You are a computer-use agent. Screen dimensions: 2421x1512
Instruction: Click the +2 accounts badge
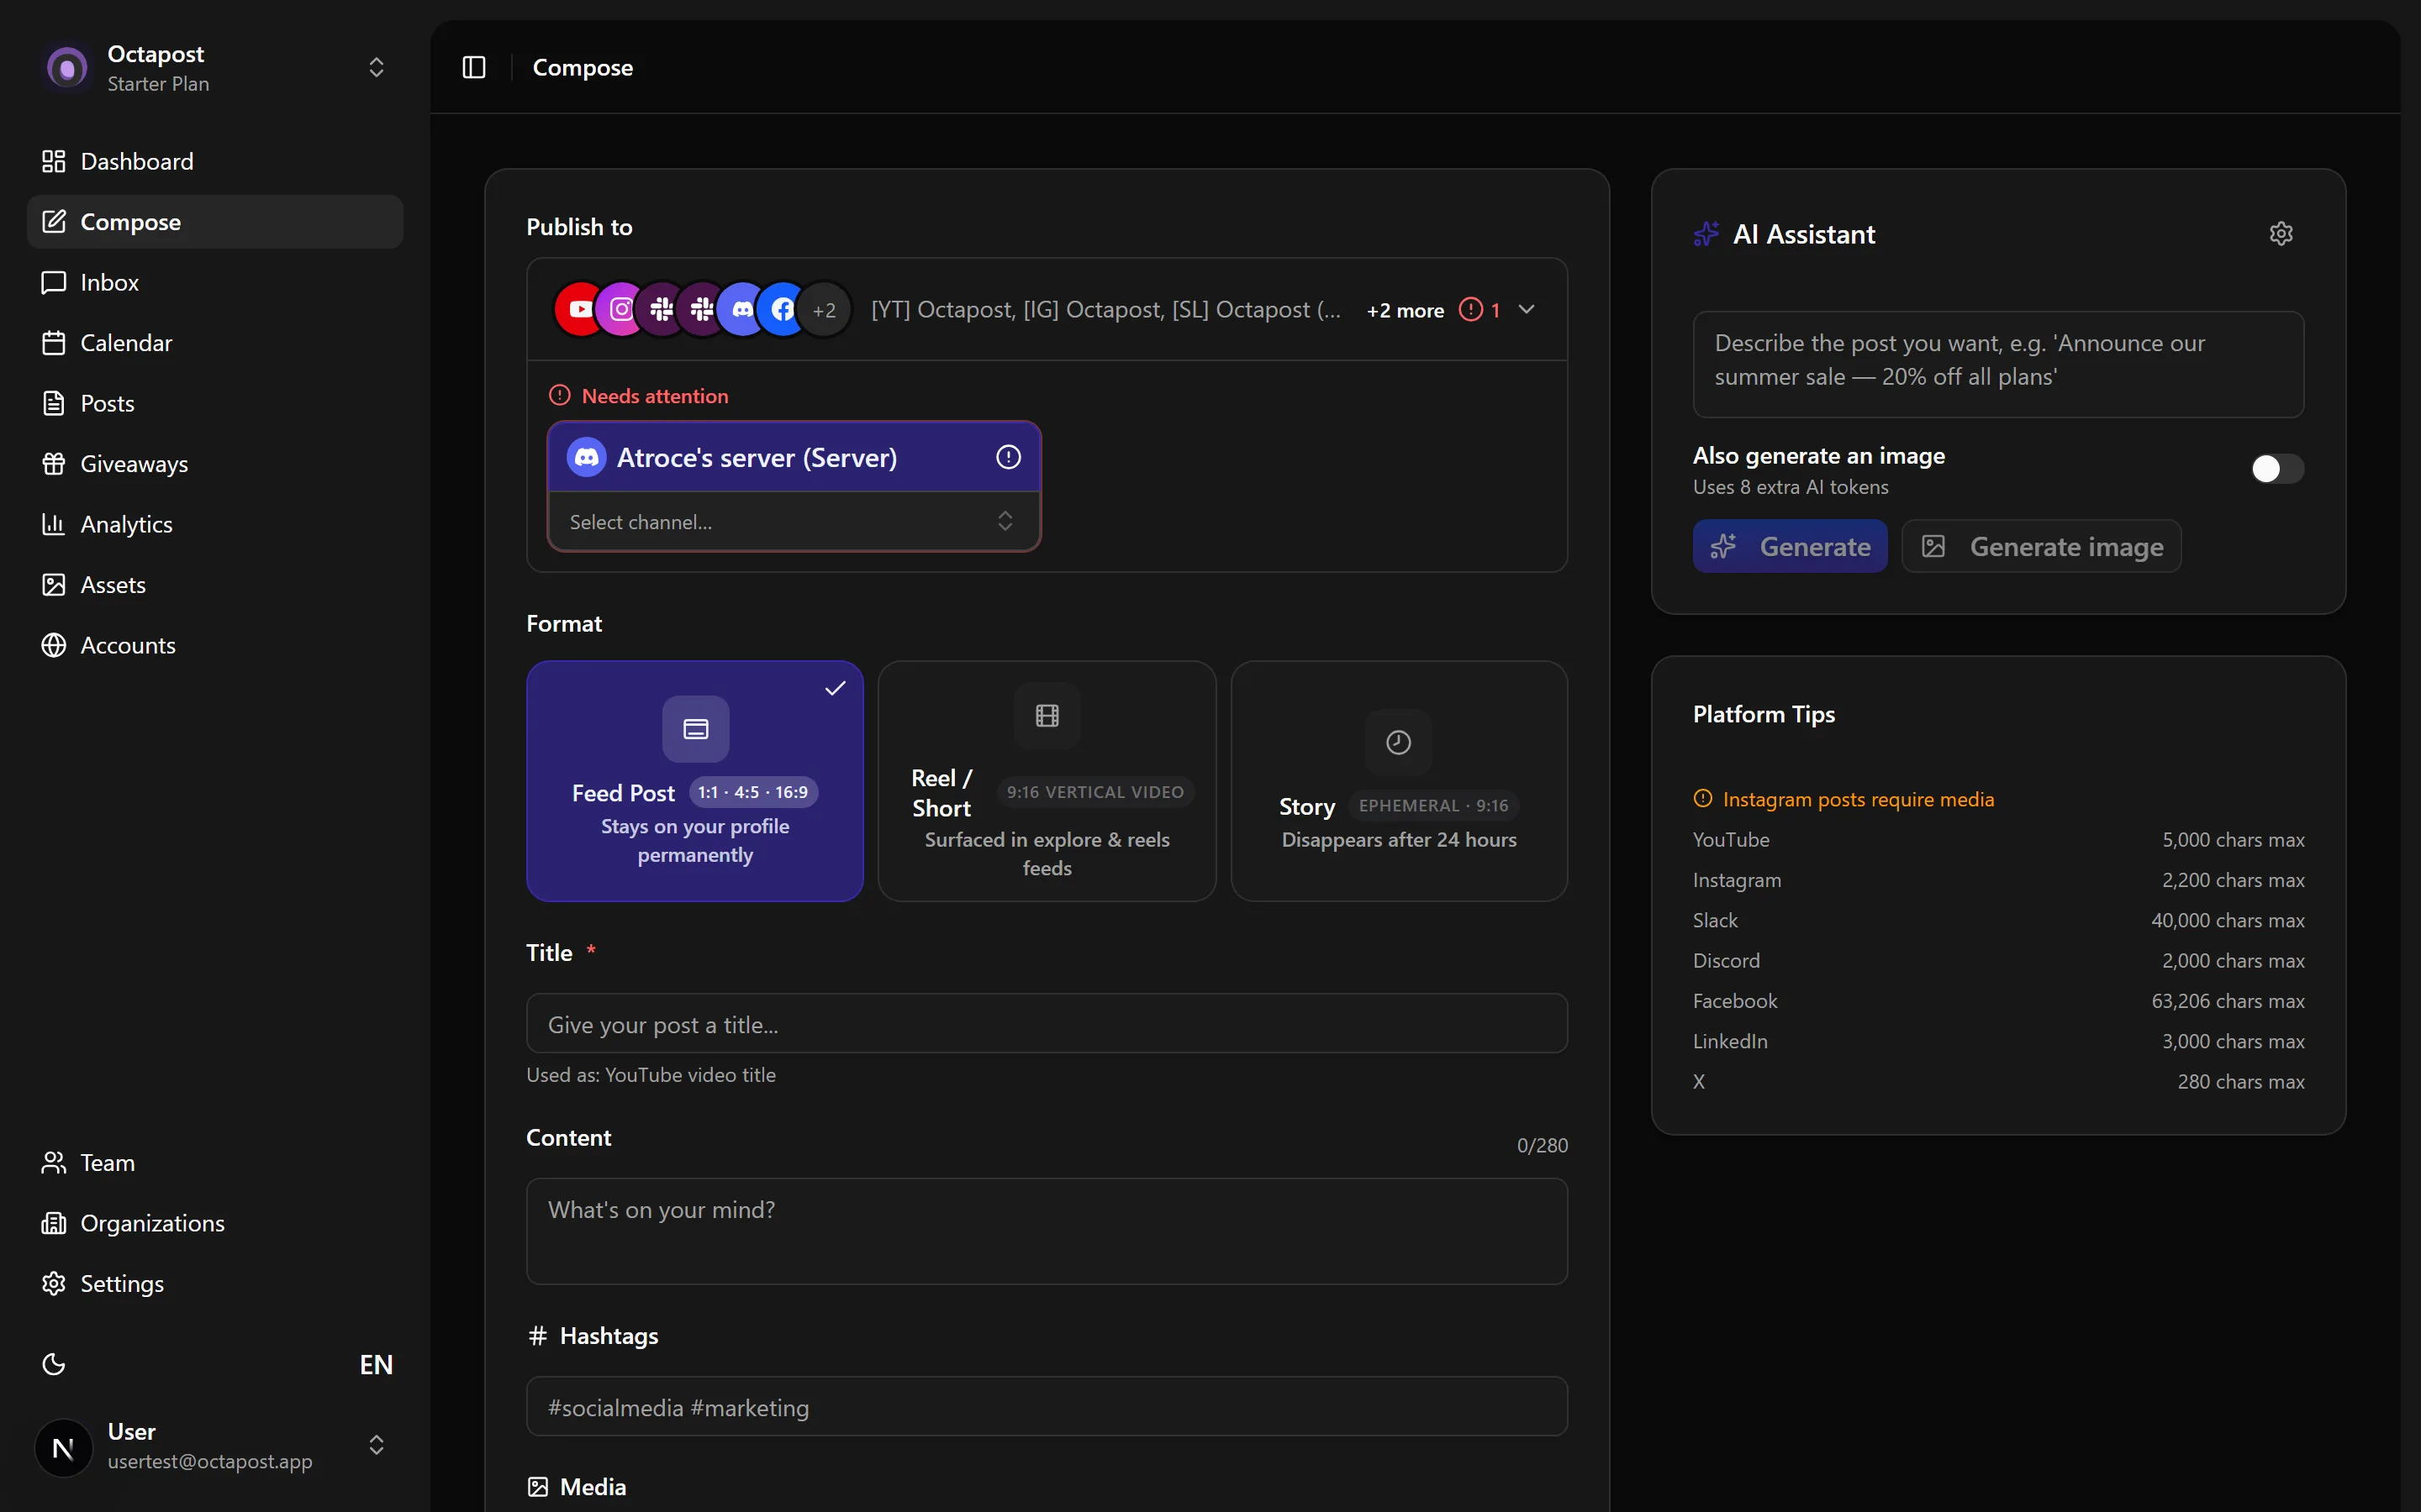coord(825,310)
